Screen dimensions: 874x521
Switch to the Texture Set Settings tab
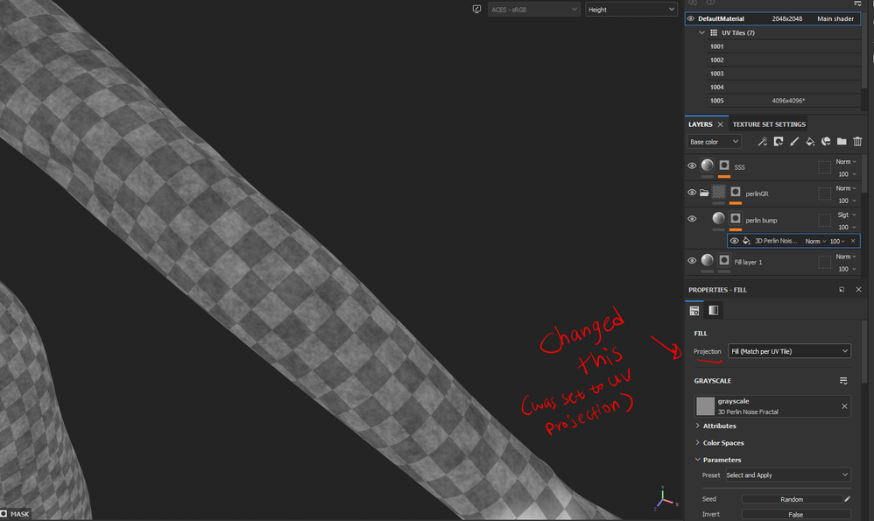tap(769, 124)
